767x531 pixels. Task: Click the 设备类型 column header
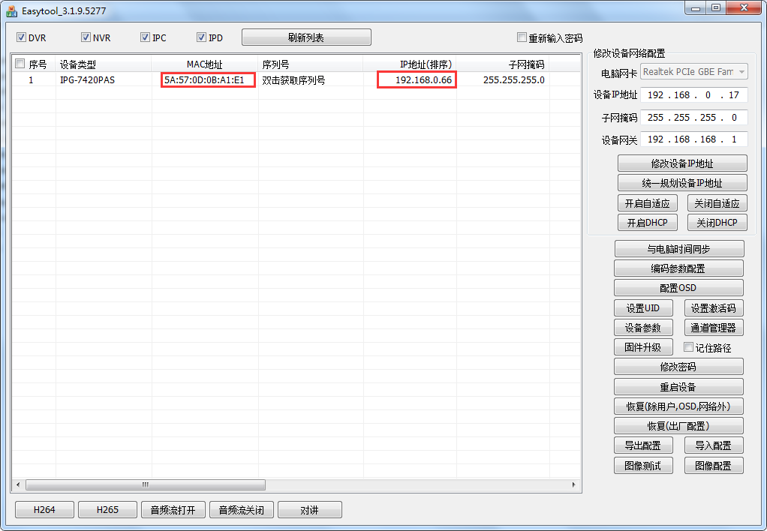coord(104,64)
